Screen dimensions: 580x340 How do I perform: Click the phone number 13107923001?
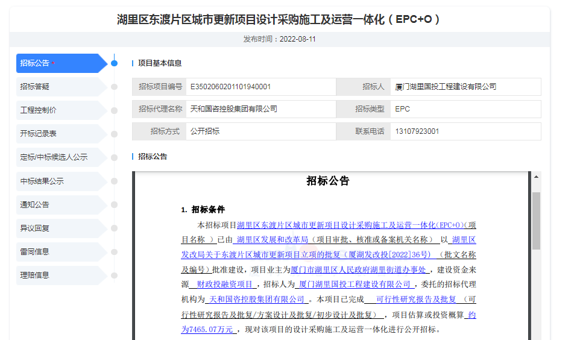pyautogui.click(x=417, y=131)
